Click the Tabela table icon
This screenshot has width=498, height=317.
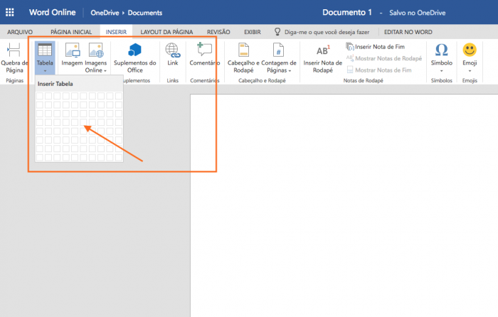pyautogui.click(x=44, y=50)
